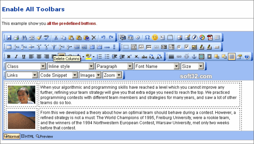Screen dimensions: 254x144
Task: Click the black X Delete icon
Action: 94,38
